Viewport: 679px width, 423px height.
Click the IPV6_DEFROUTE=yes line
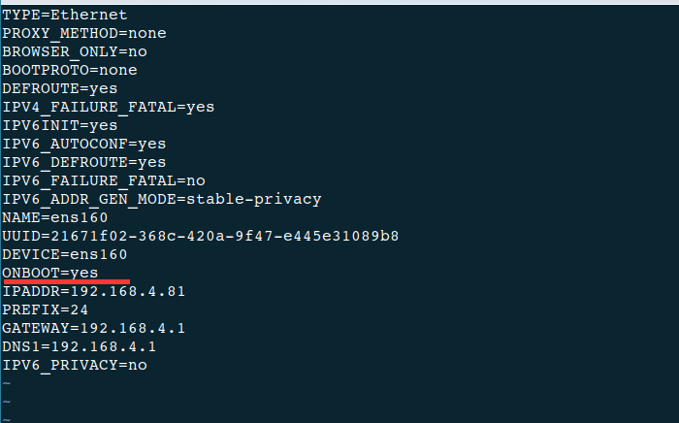(84, 162)
